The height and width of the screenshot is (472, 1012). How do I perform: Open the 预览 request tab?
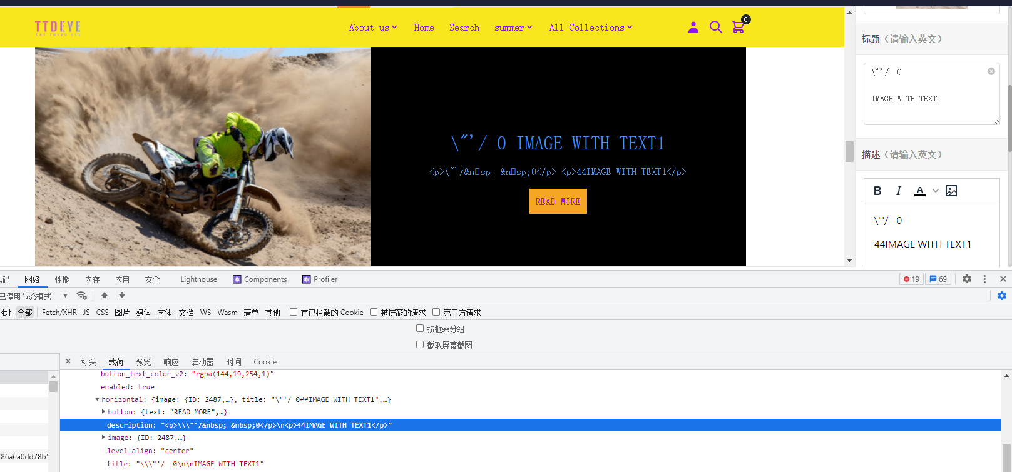143,362
